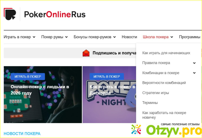
Task: Open the НОВОСТИ ПОКЕРА section heading
Action: coord(22,134)
